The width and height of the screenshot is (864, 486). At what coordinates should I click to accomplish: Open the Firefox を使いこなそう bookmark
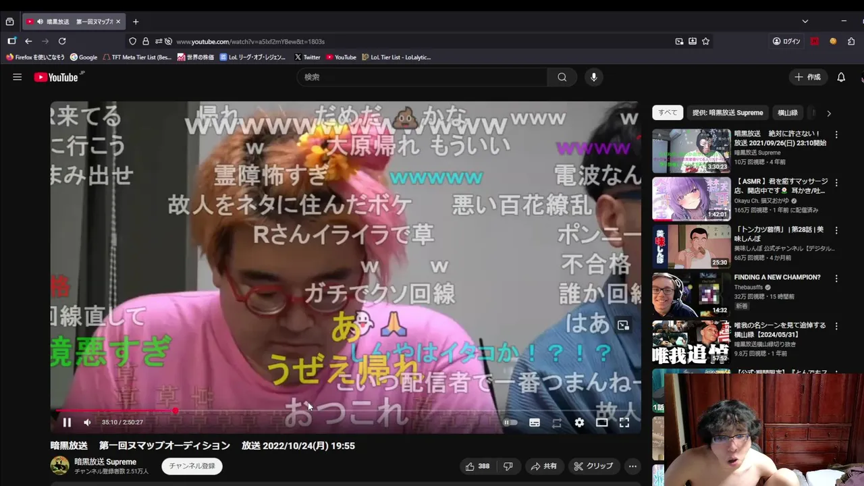click(x=36, y=57)
